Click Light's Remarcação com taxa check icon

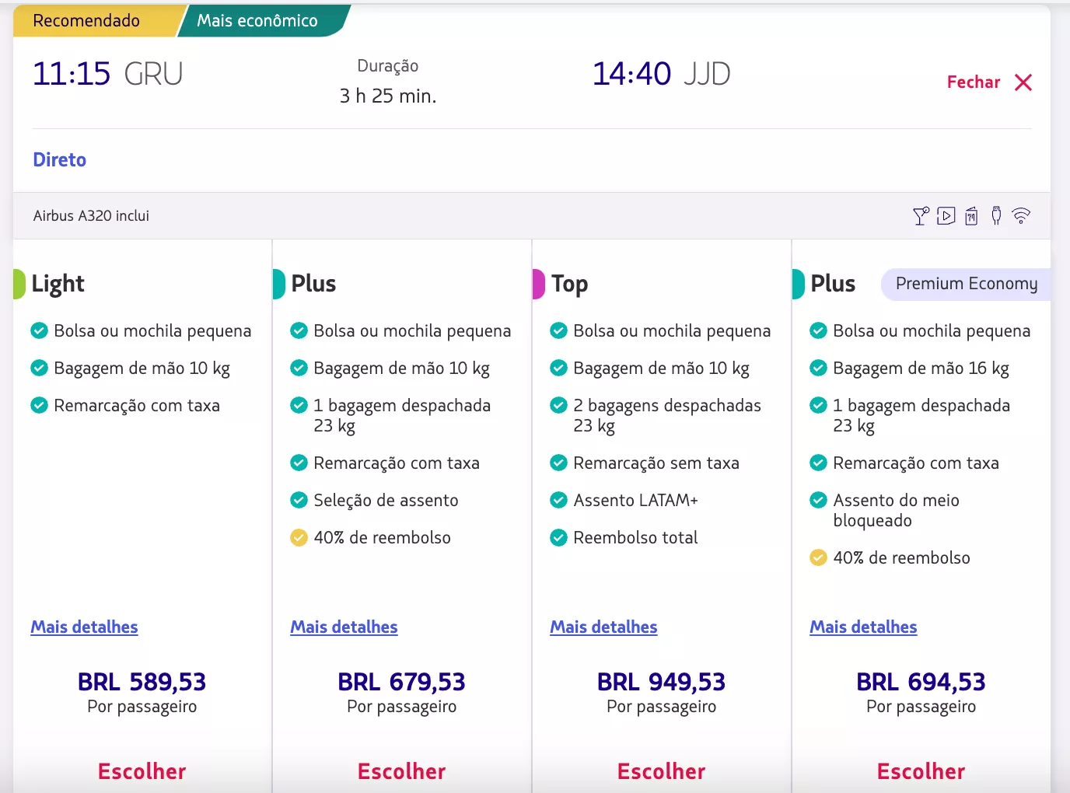(x=39, y=405)
